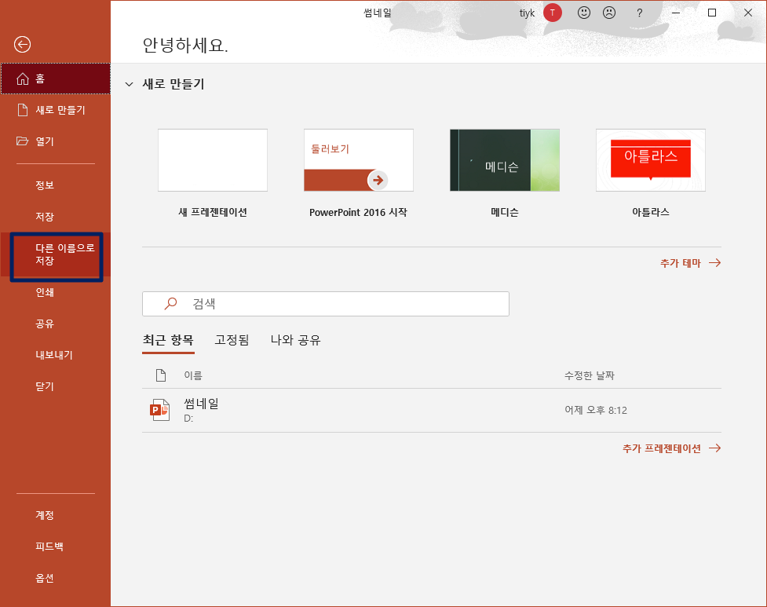The height and width of the screenshot is (607, 767).
Task: Send a frown via sad face icon
Action: tap(609, 13)
